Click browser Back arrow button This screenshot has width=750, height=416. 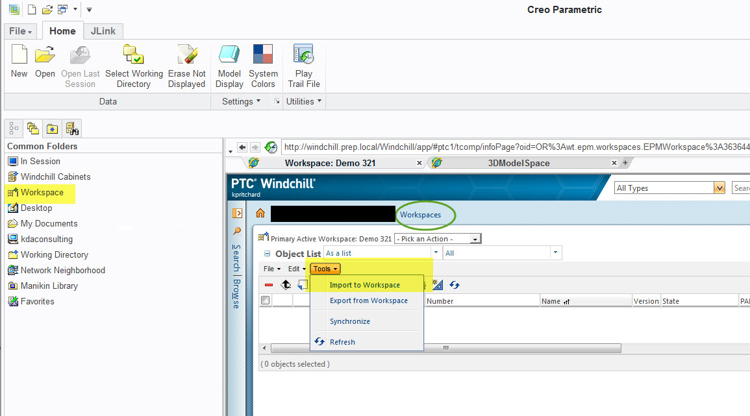coord(242,147)
